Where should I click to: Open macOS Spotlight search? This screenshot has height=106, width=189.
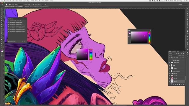click(184, 1)
